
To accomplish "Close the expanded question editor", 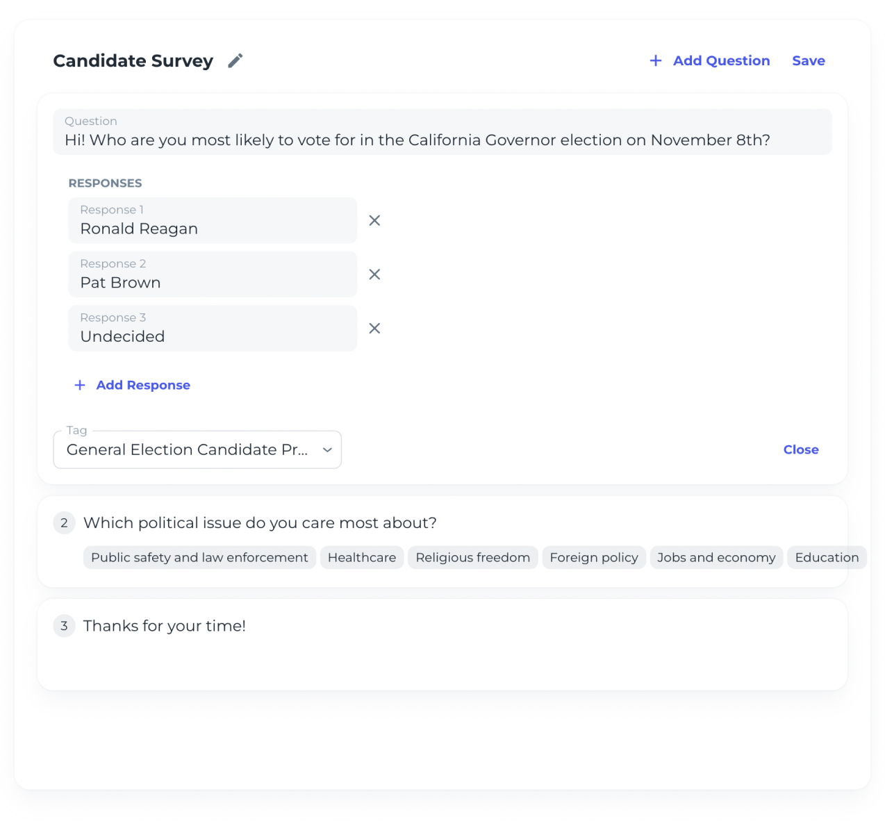I will 800,450.
